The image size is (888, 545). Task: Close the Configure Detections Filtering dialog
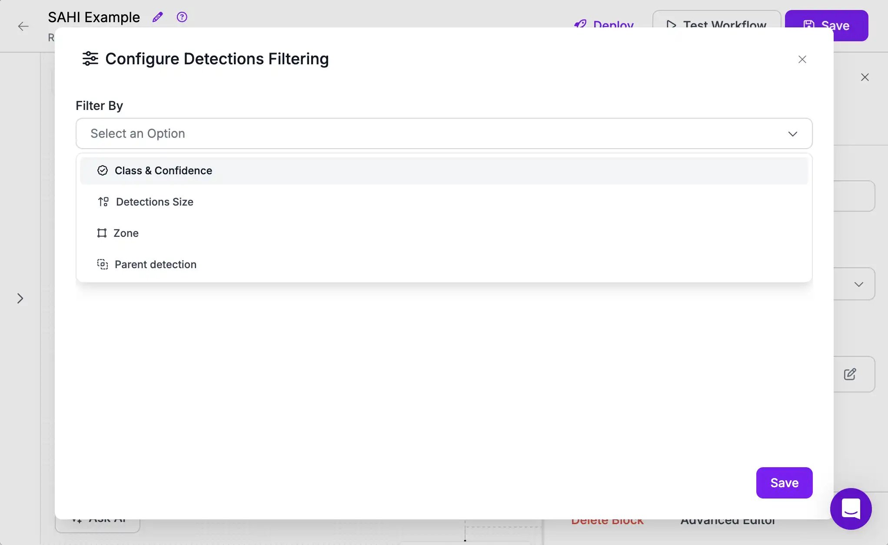point(802,60)
